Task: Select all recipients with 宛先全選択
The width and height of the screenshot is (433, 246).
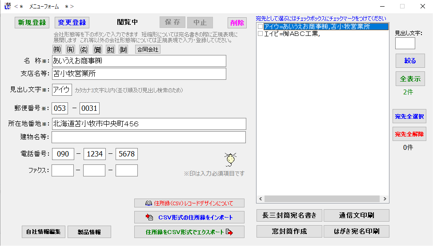Action: point(409,116)
